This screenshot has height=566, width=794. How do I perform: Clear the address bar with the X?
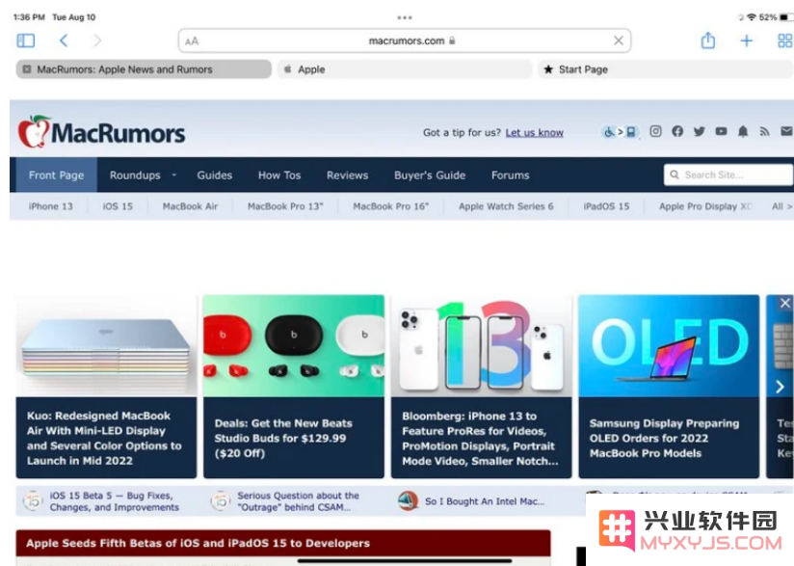[x=619, y=40]
